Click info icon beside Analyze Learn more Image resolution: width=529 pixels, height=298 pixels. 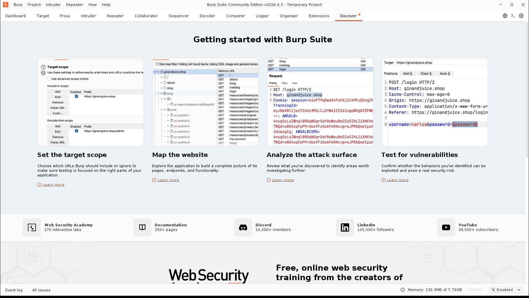[269, 180]
